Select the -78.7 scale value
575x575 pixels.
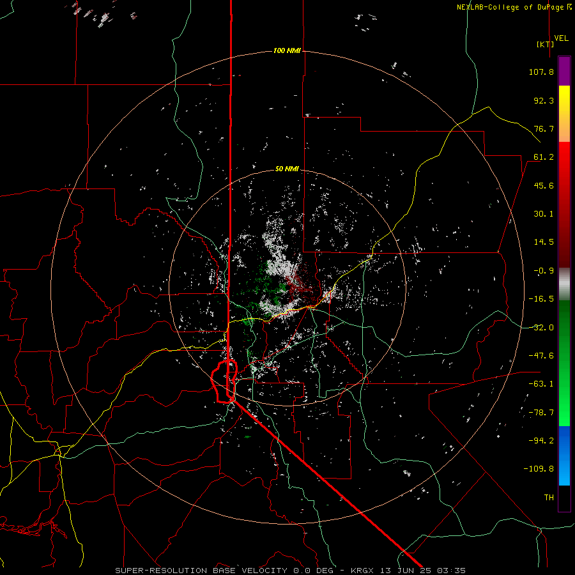[541, 413]
